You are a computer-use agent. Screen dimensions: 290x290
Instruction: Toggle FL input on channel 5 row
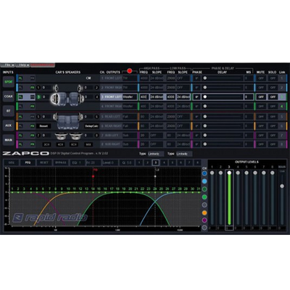pos(20,117)
